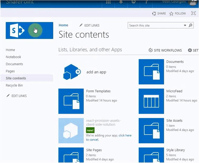Click the react-provision-assets app tile icon
The image size is (199, 163).
pos(71,131)
